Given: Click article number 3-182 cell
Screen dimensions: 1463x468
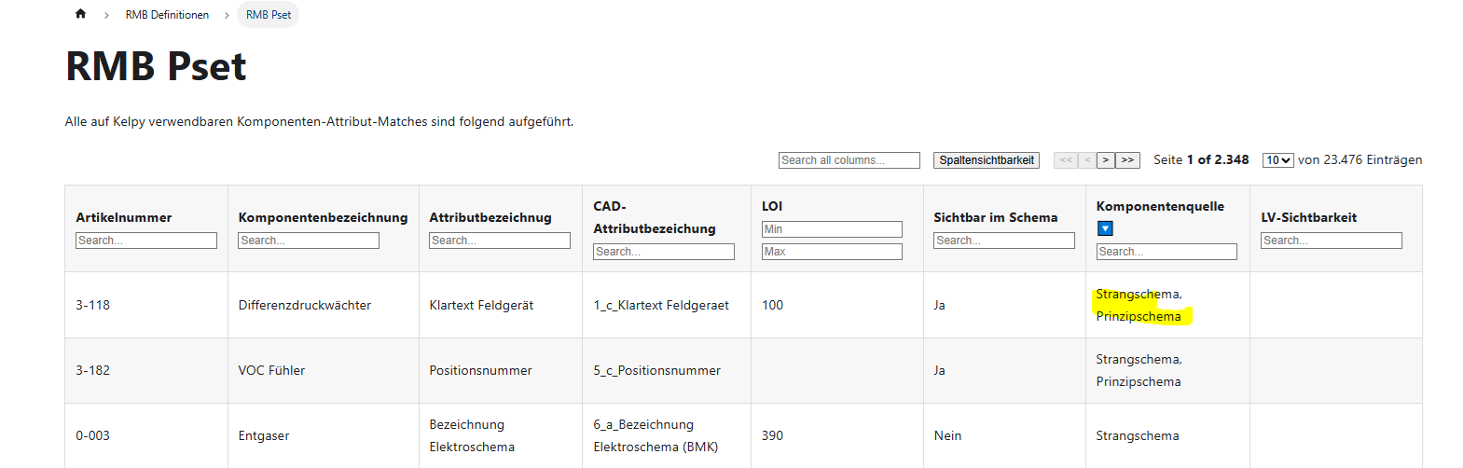Looking at the screenshot, I should (x=93, y=370).
